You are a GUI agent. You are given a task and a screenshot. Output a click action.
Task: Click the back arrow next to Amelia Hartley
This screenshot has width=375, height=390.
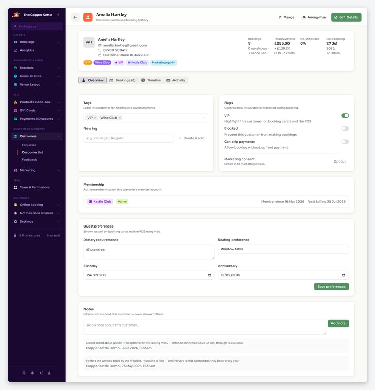click(x=75, y=17)
